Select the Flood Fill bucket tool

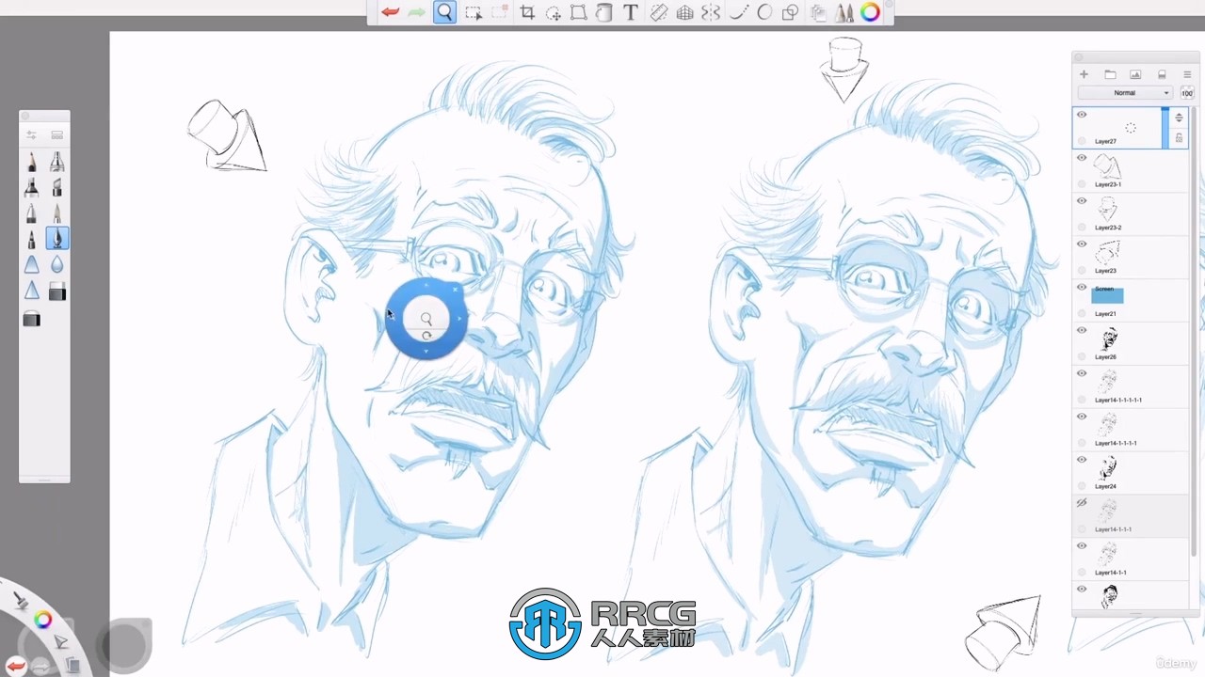604,12
